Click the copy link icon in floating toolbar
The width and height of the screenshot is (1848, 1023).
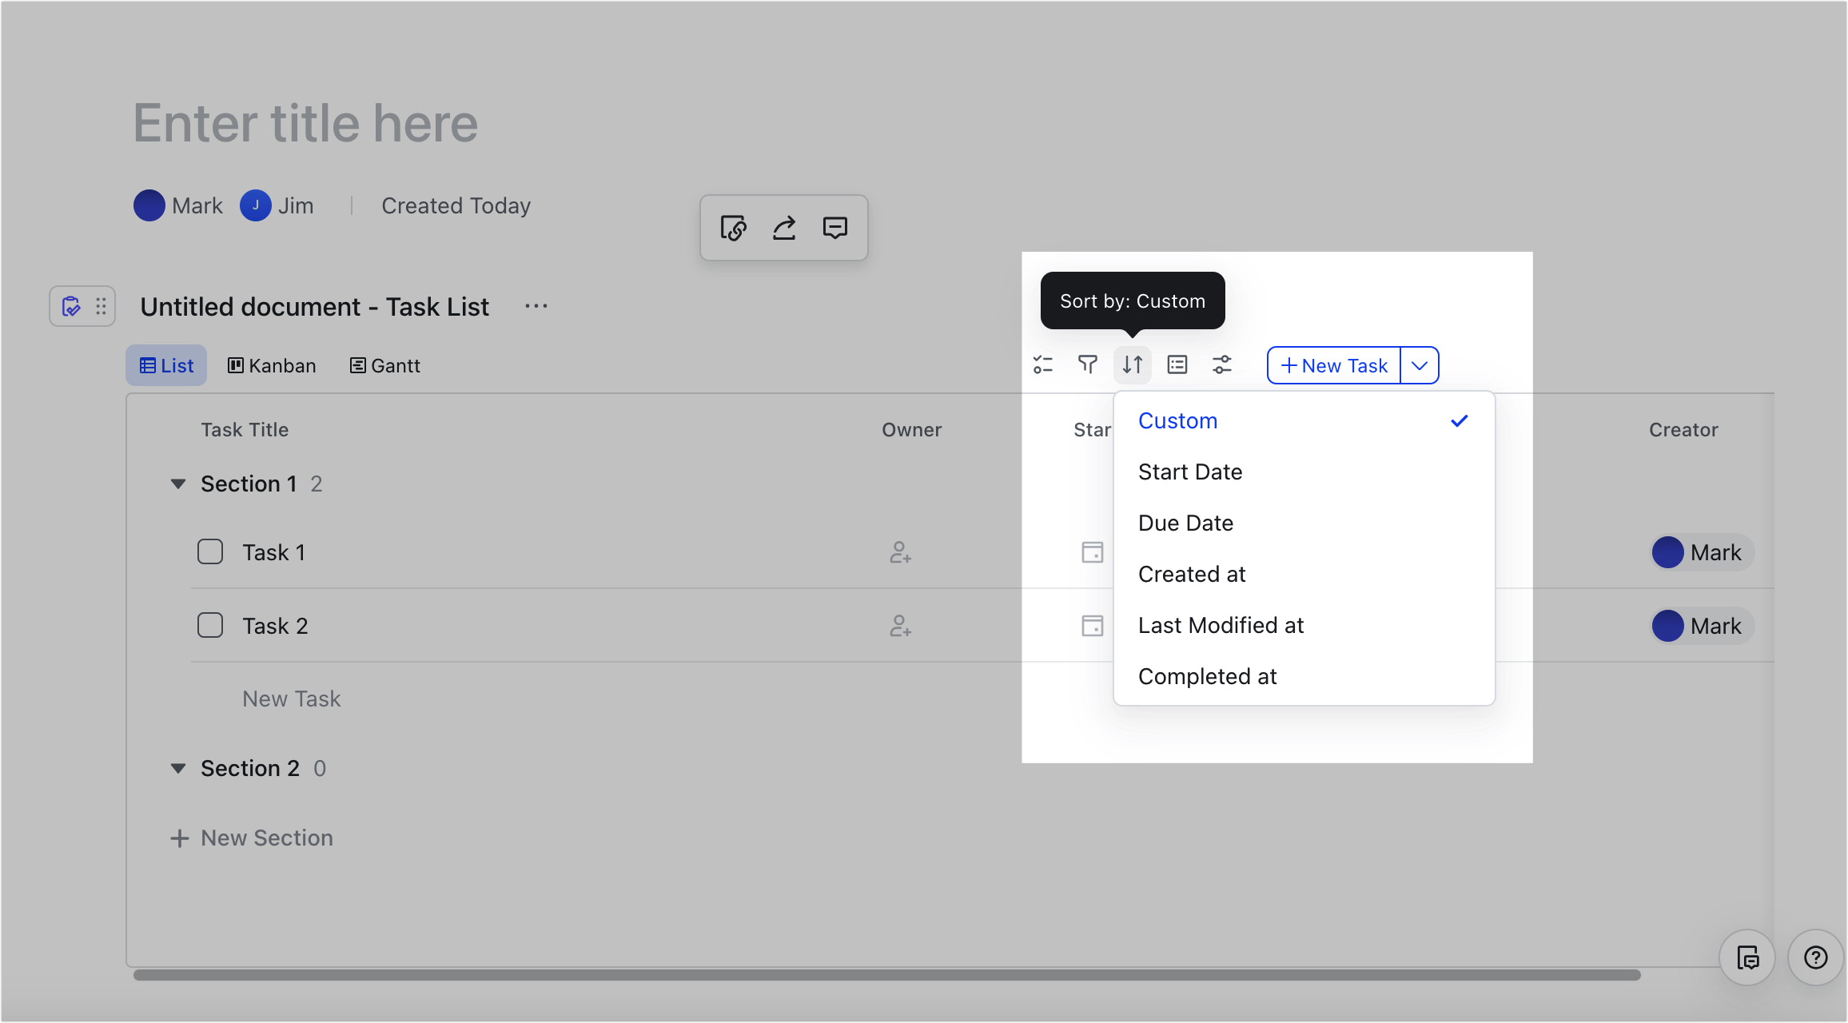tap(733, 228)
